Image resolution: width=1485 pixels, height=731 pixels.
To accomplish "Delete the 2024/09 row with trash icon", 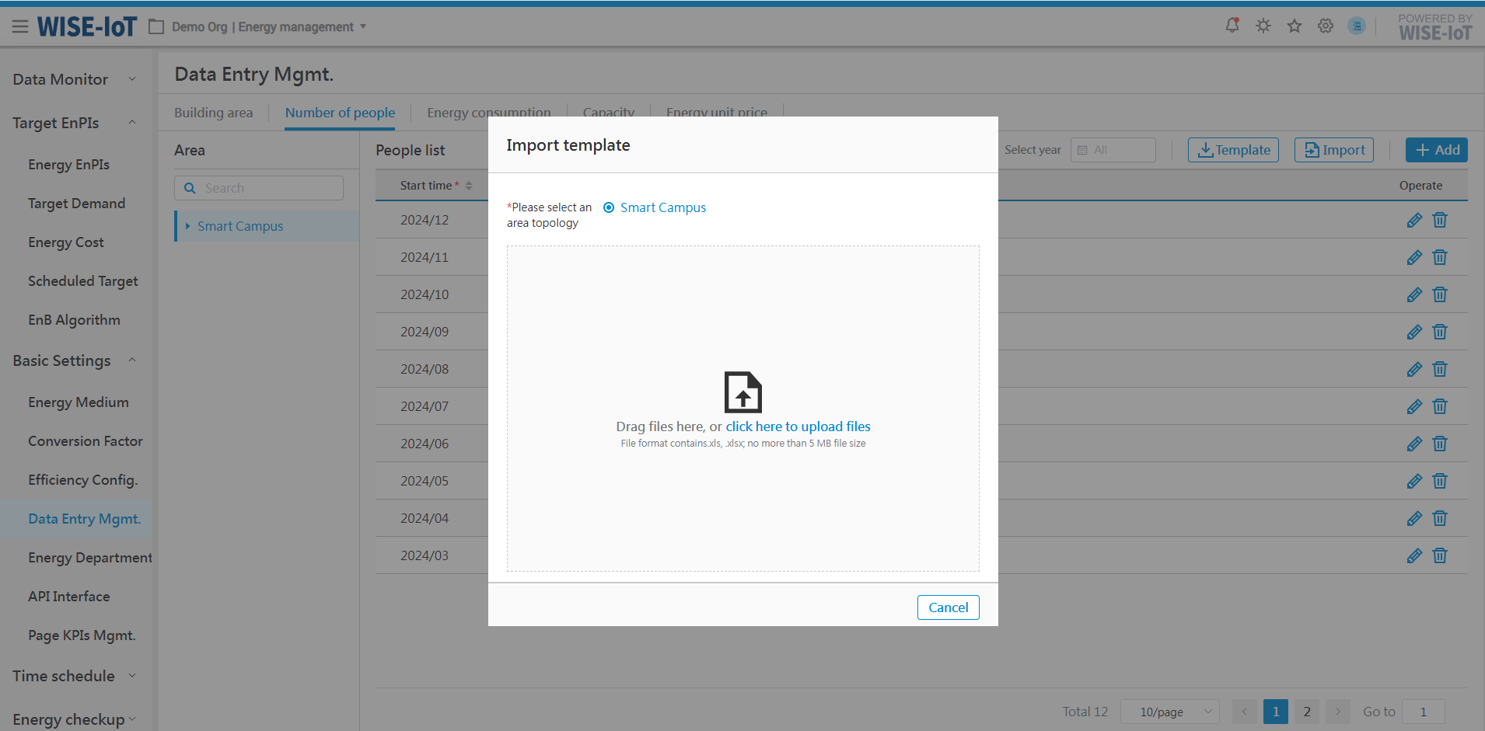I will [1440, 332].
